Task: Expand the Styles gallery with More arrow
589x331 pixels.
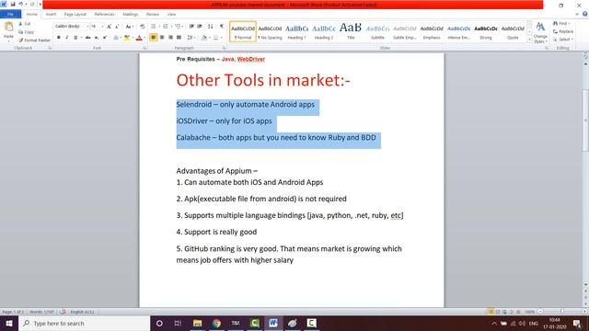Action: [x=529, y=40]
